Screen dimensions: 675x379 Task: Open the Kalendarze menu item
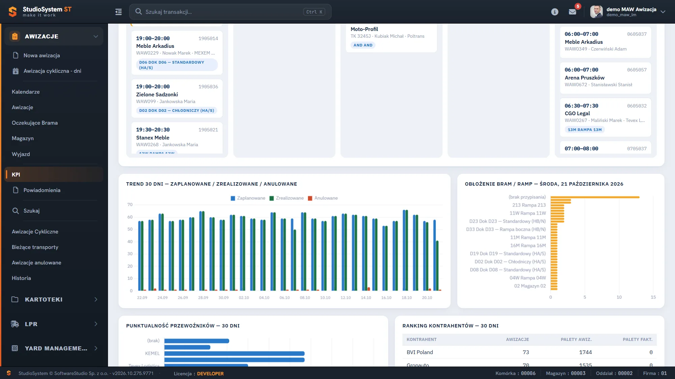click(26, 92)
